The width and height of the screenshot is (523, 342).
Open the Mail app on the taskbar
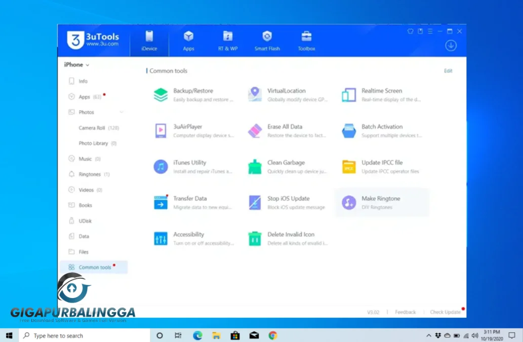pyautogui.click(x=254, y=335)
